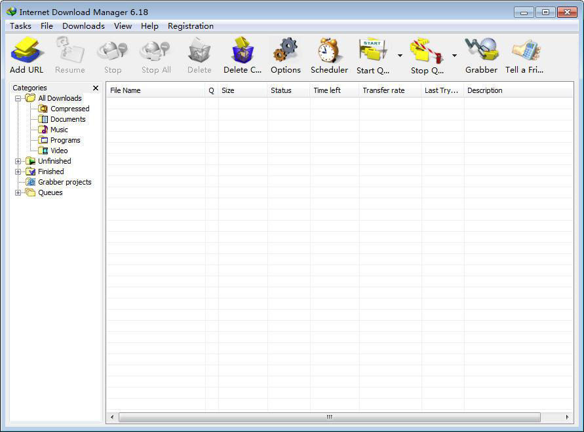Expand the Queues tree node
The height and width of the screenshot is (432, 584).
18,192
